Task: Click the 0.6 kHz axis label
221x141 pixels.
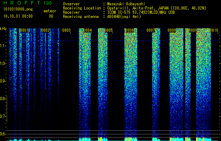Action: 3,134
